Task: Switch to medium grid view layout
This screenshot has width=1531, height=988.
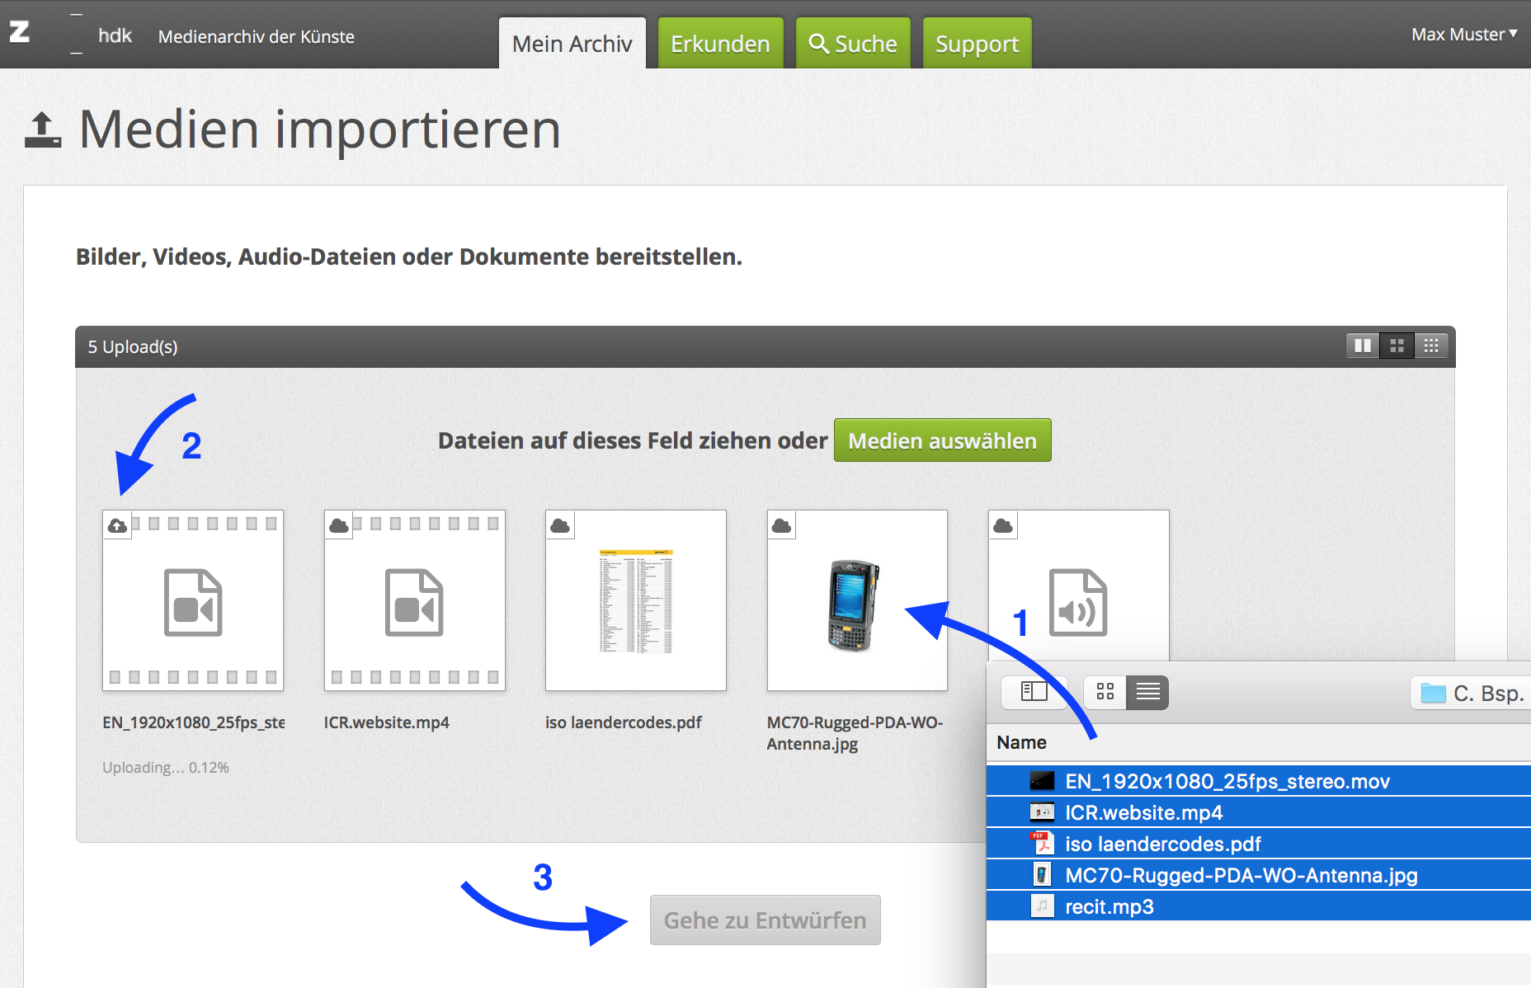Action: pyautogui.click(x=1397, y=346)
